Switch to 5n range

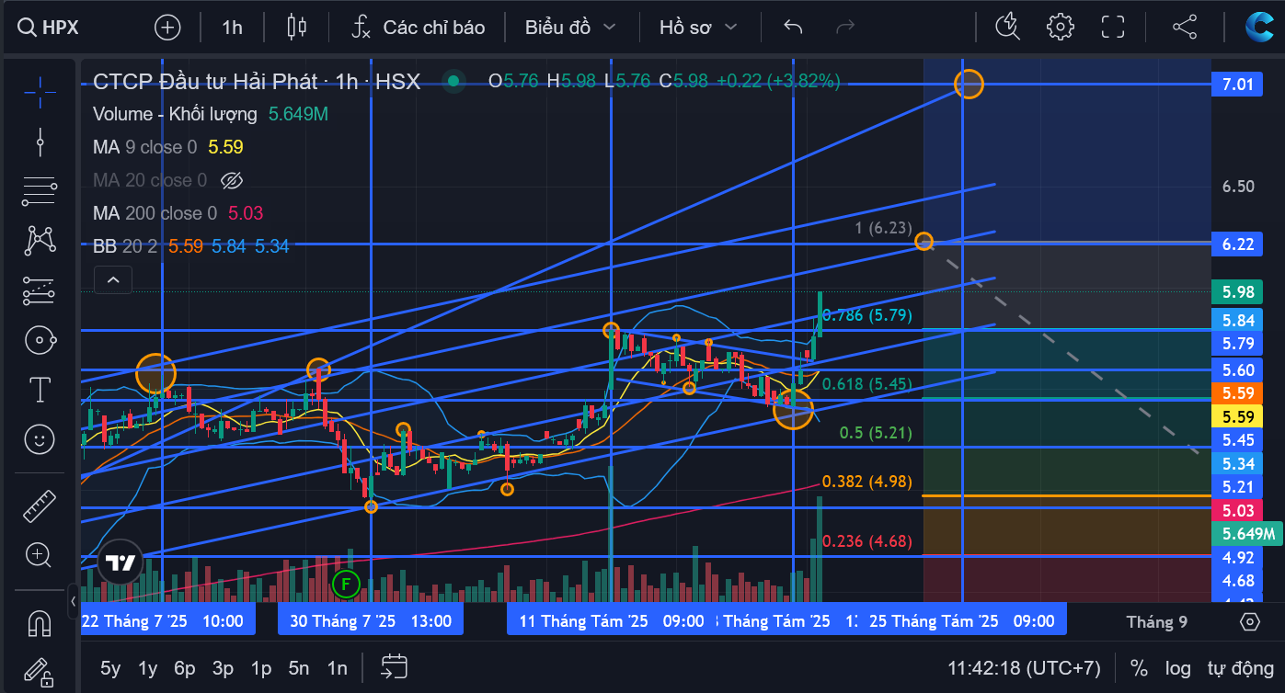pyautogui.click(x=298, y=668)
